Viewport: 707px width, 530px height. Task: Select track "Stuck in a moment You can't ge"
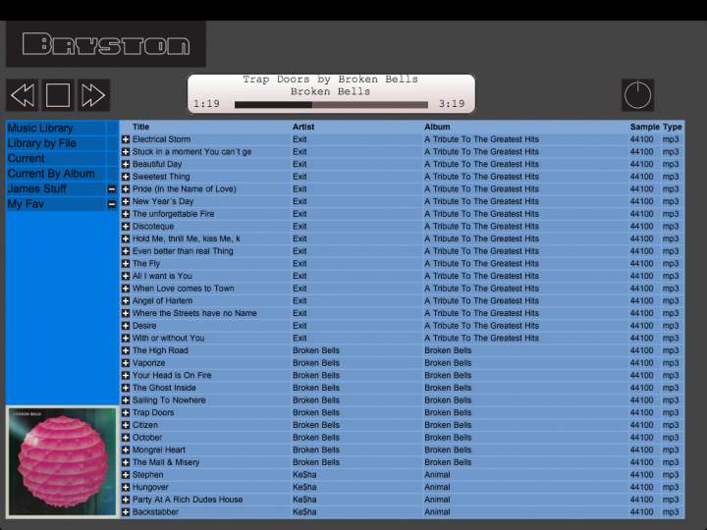point(191,152)
